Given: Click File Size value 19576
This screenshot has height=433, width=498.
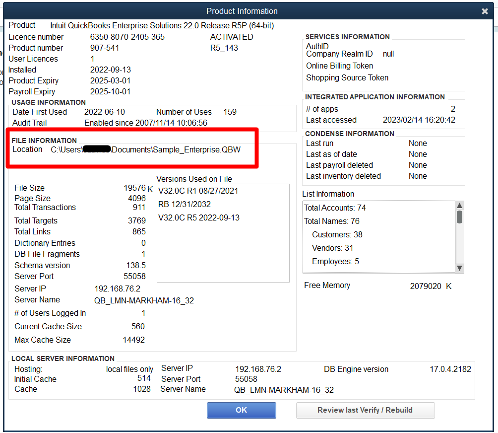Looking at the screenshot, I should pos(134,188).
